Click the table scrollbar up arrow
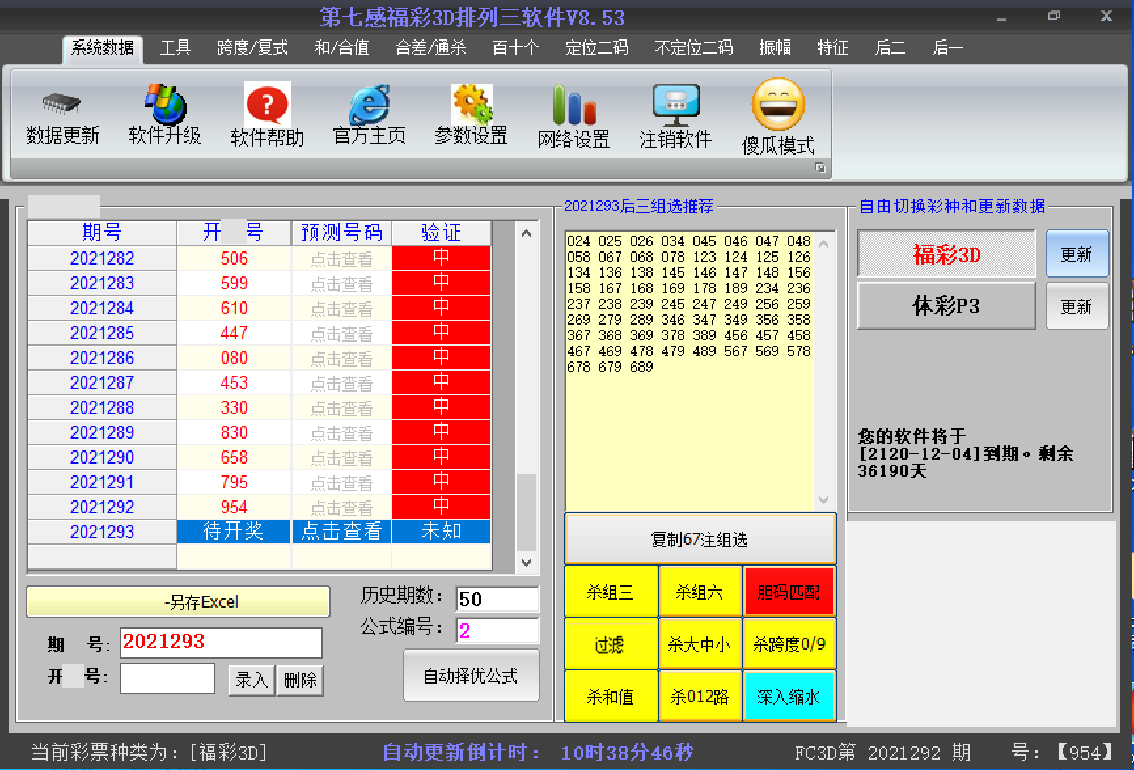 [x=526, y=233]
